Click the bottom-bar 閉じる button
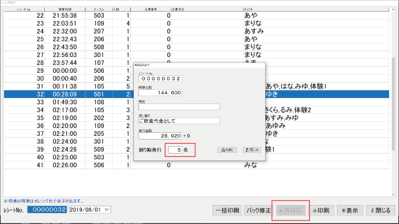This screenshot has height=224, width=399. pyautogui.click(x=381, y=211)
